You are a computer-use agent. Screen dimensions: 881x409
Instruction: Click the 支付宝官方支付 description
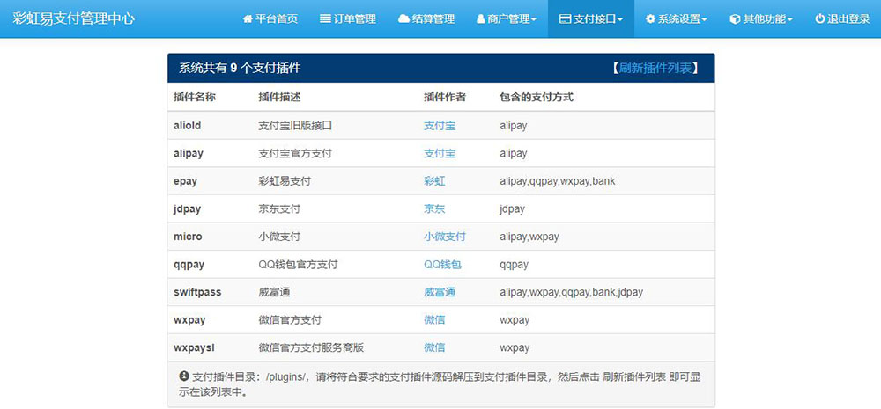pyautogui.click(x=295, y=153)
